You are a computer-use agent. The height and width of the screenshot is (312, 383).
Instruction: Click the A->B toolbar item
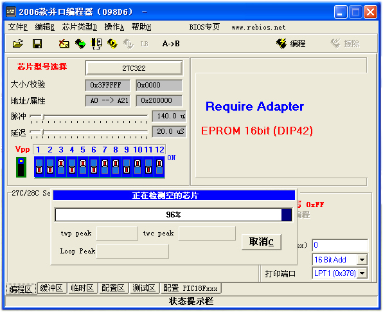click(x=171, y=44)
